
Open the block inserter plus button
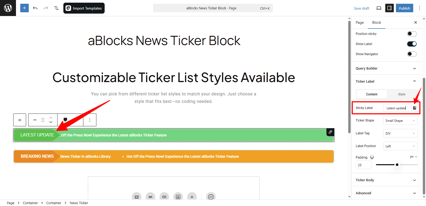click(24, 8)
